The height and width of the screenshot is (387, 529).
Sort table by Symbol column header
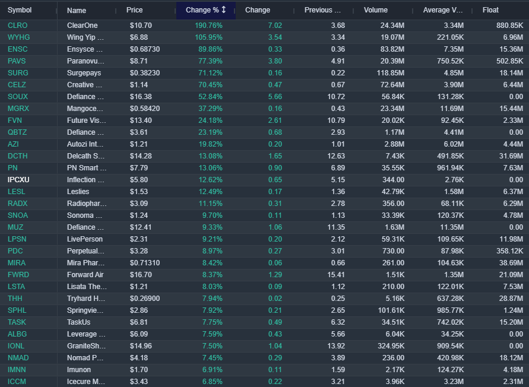coord(20,10)
